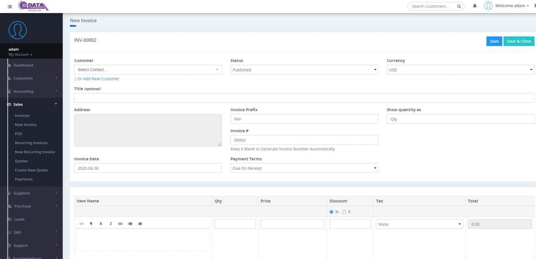This screenshot has width=536, height=259.
Task: Click the Or Add New Customer link
Action: point(98,79)
